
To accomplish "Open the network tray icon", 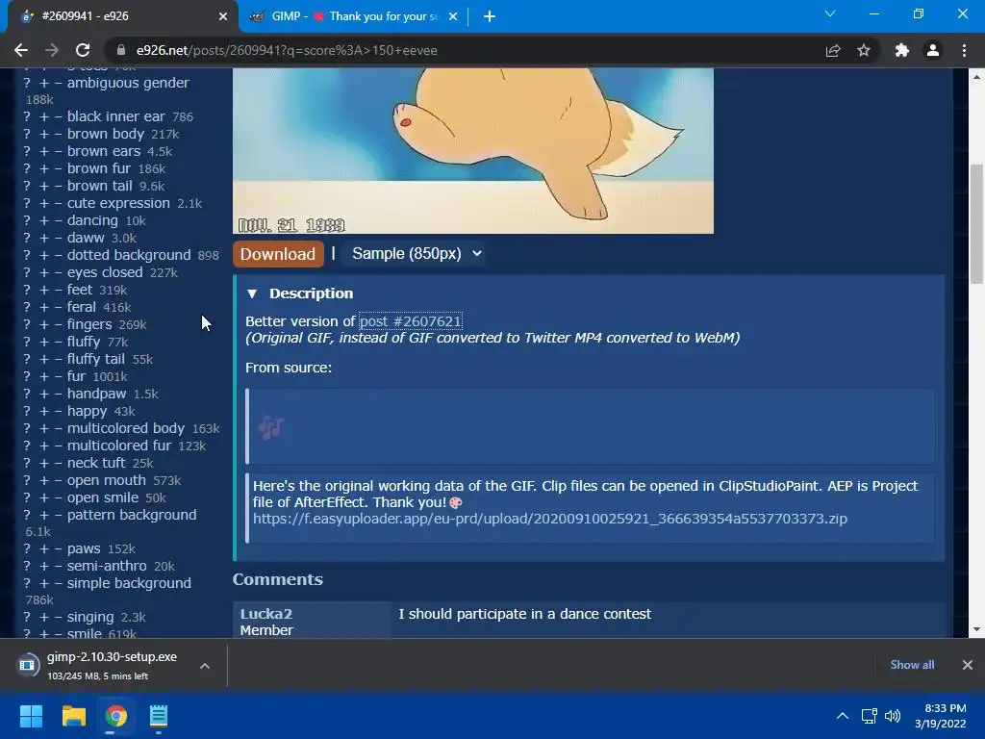I will (869, 716).
